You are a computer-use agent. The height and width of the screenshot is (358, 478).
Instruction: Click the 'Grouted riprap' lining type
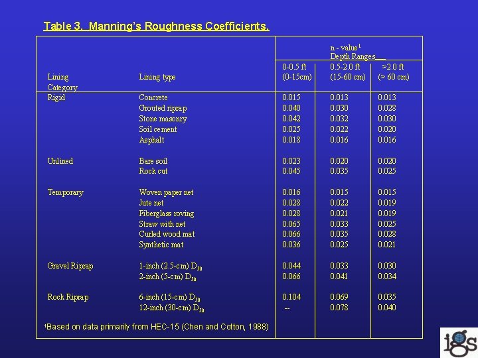(x=163, y=108)
